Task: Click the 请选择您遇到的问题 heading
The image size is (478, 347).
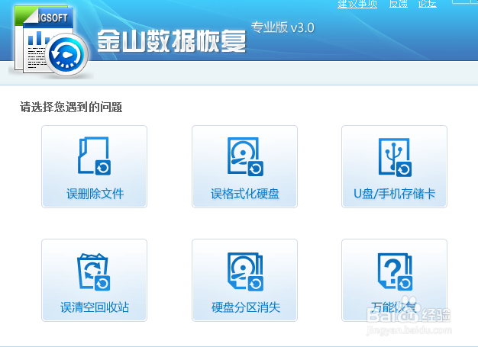Action: click(71, 107)
